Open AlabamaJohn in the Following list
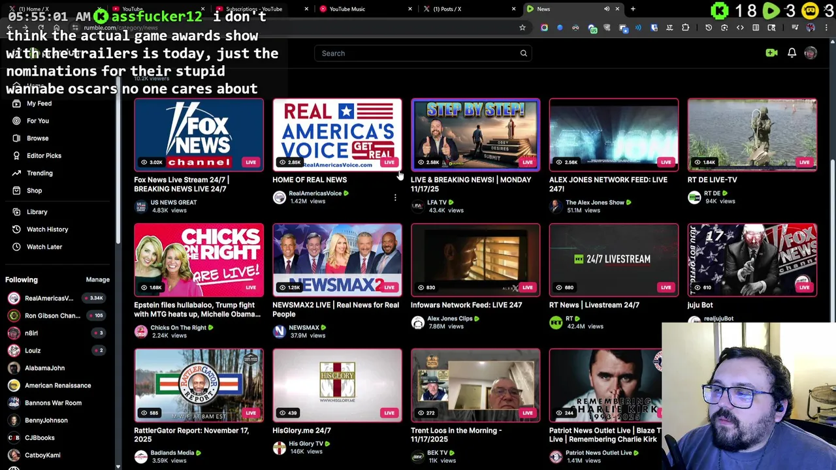Screen dimensions: 836x470 click(x=44, y=368)
